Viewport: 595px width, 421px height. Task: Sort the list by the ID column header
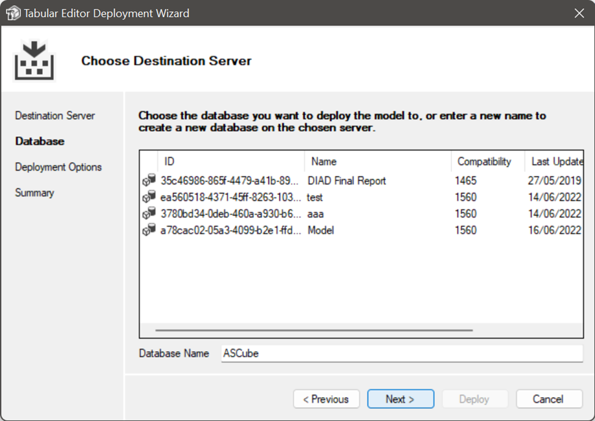pyautogui.click(x=230, y=162)
